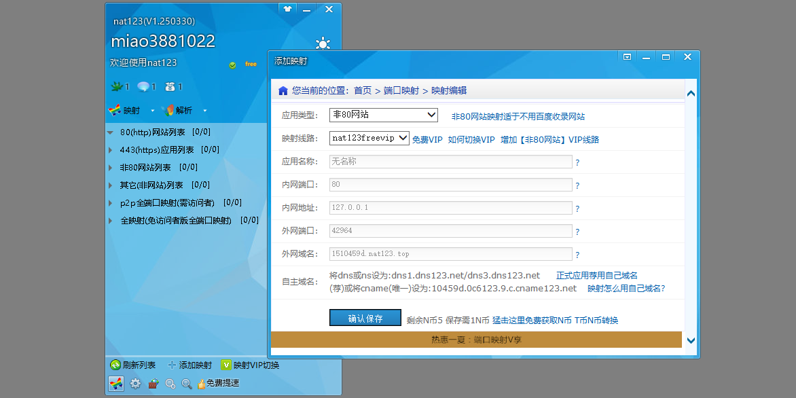The height and width of the screenshot is (398, 796).
Task: Click the first magnifier icon beside firewall icon
Action: coord(170,384)
